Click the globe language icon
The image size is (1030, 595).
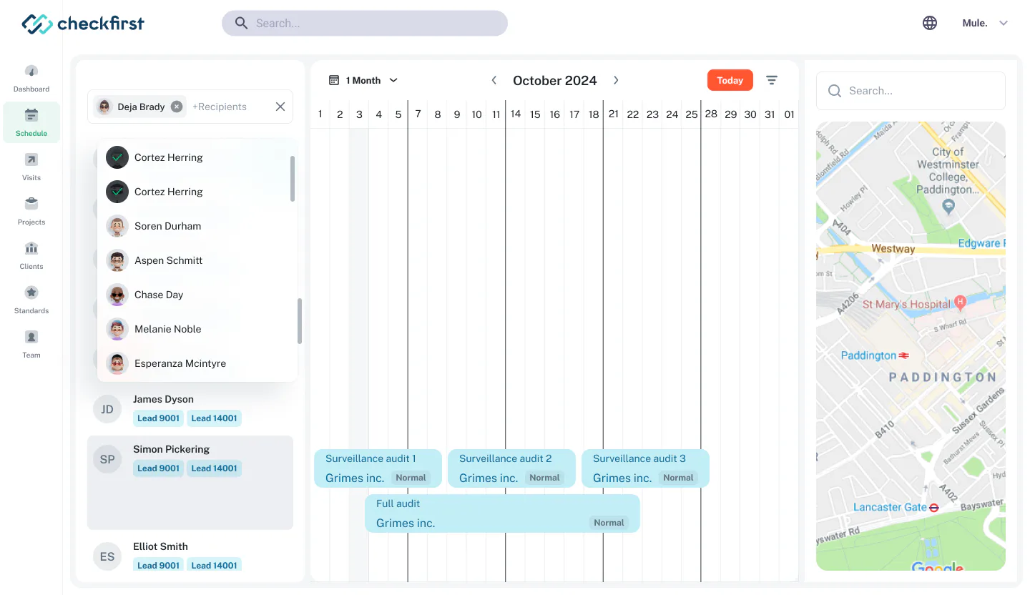930,23
